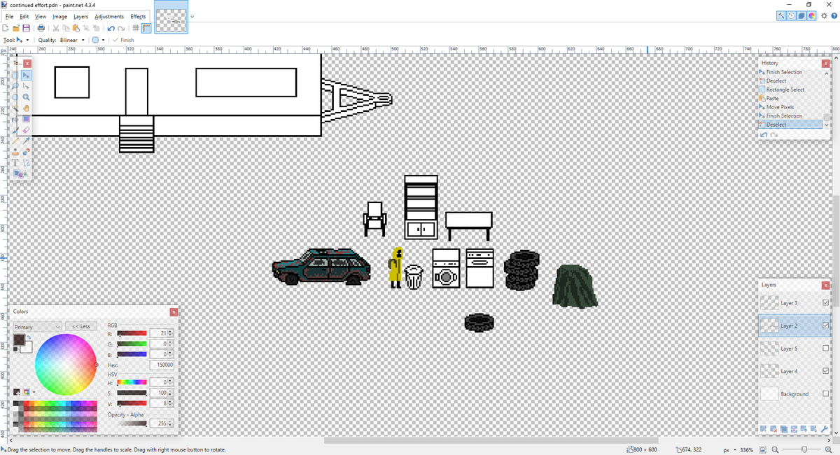Open the View menu

[41, 16]
